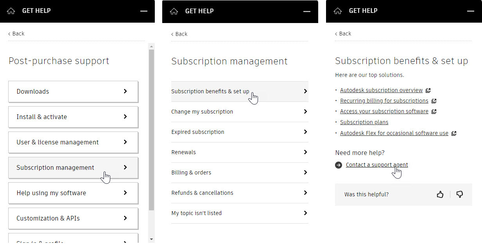This screenshot has width=482, height=249.
Task: Open Customization & APIs
Action: tap(73, 218)
